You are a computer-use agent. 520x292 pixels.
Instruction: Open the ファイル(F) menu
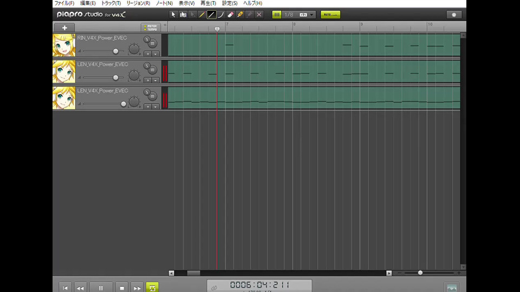[x=64, y=3]
